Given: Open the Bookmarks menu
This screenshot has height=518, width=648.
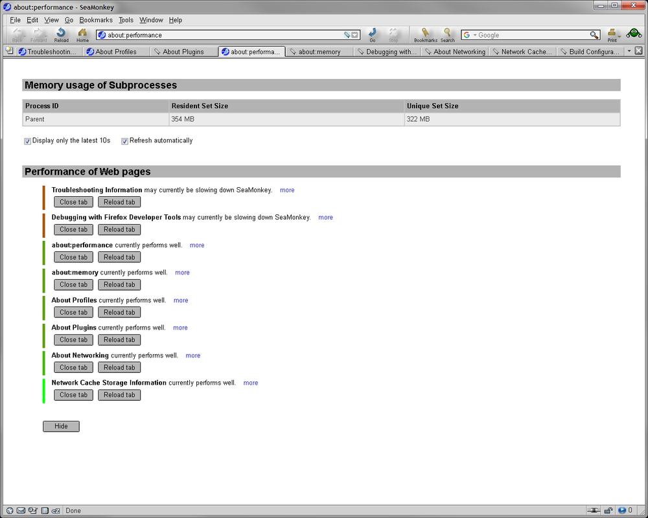Looking at the screenshot, I should point(96,20).
